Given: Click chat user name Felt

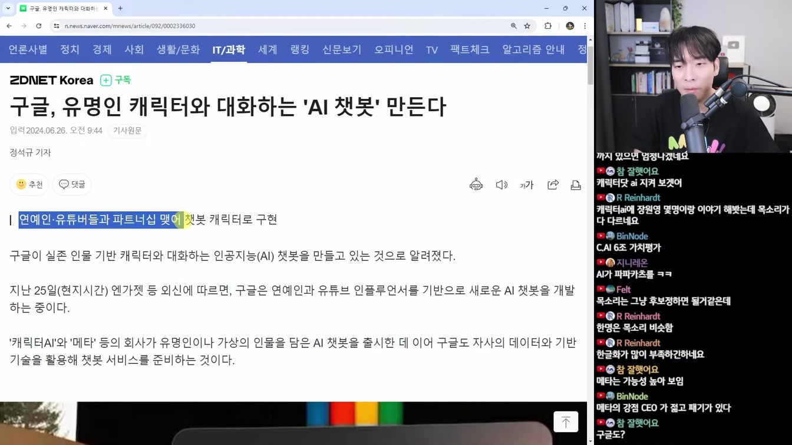Looking at the screenshot, I should pos(623,290).
